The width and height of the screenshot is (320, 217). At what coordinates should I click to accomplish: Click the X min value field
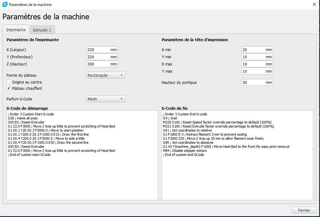point(257,50)
